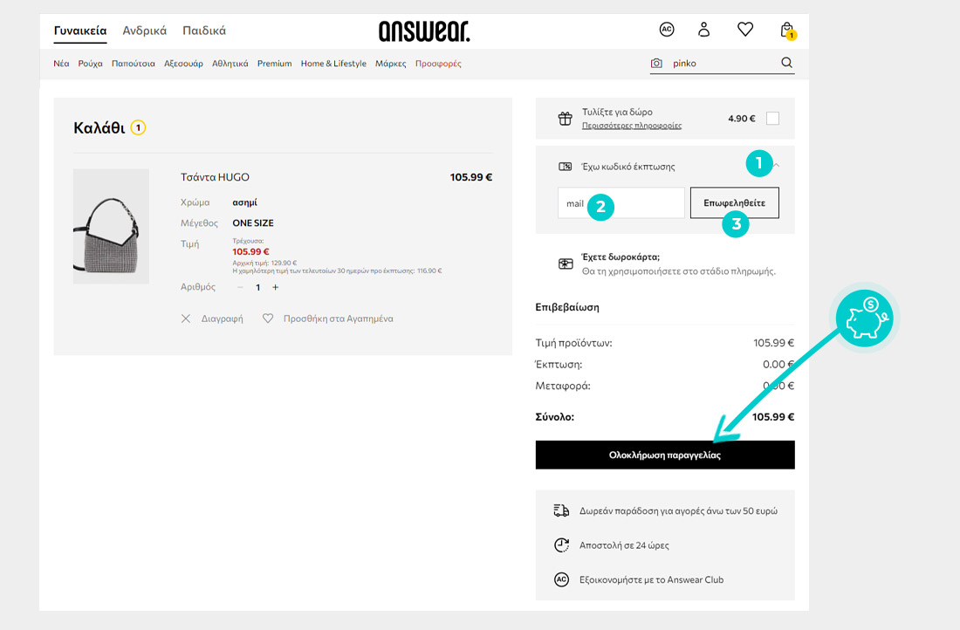Open the user account icon
This screenshot has height=630, width=960.
pos(704,30)
